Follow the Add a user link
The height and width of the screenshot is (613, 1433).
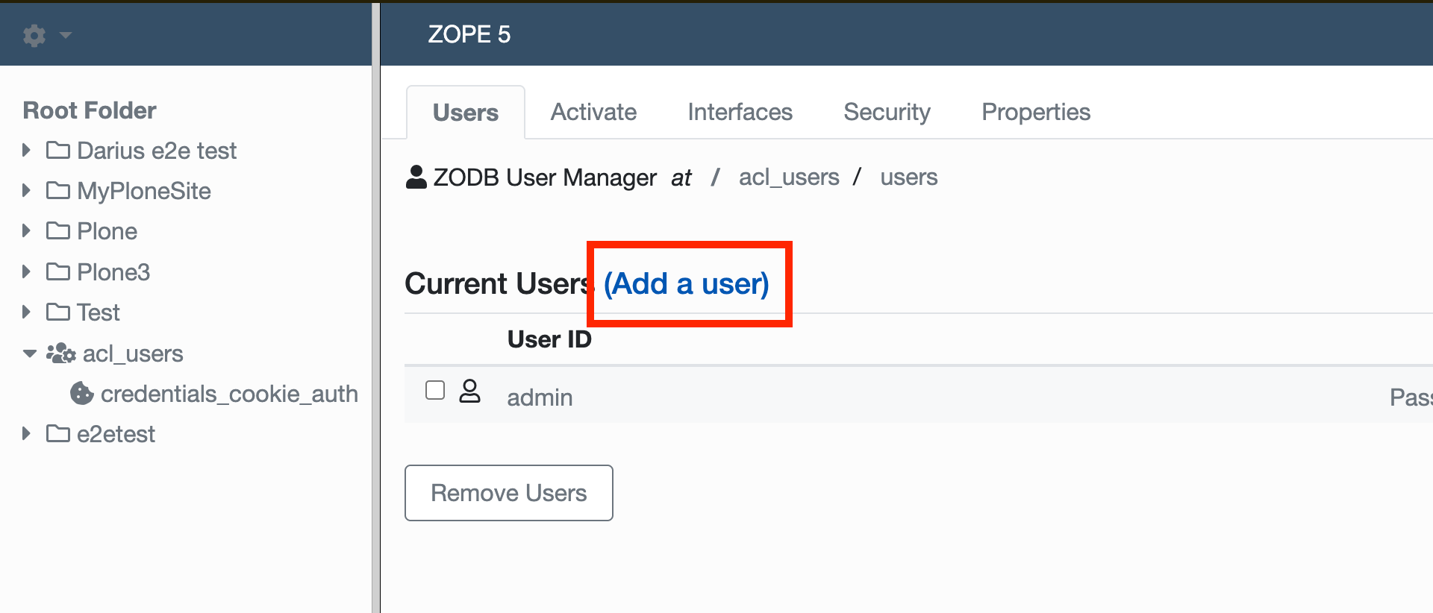click(686, 283)
